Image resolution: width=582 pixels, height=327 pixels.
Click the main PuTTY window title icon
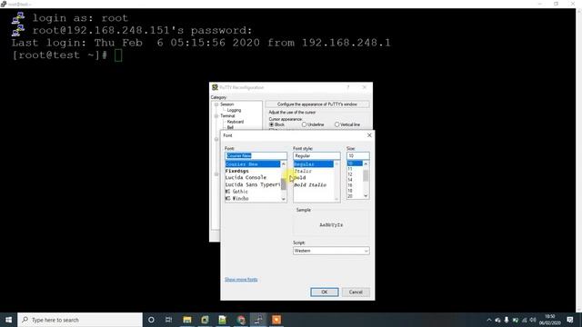tap(4, 4)
